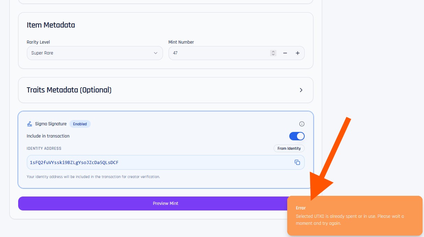
Task: Click the IDENTITY ADDRESS label
Action: [x=44, y=148]
